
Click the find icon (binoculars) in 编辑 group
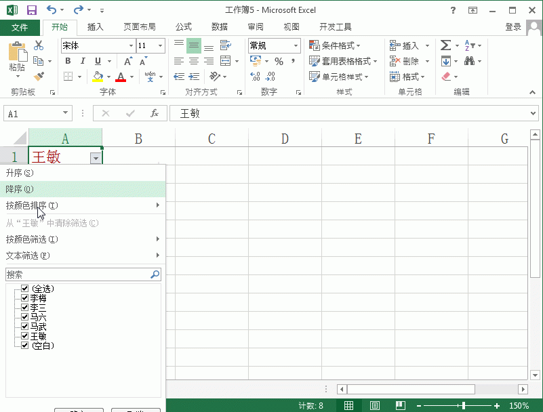click(471, 60)
